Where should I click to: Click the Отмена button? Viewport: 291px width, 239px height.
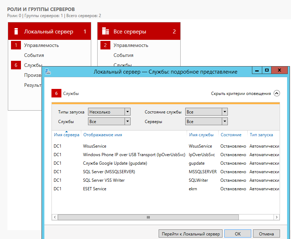[x=266, y=234]
